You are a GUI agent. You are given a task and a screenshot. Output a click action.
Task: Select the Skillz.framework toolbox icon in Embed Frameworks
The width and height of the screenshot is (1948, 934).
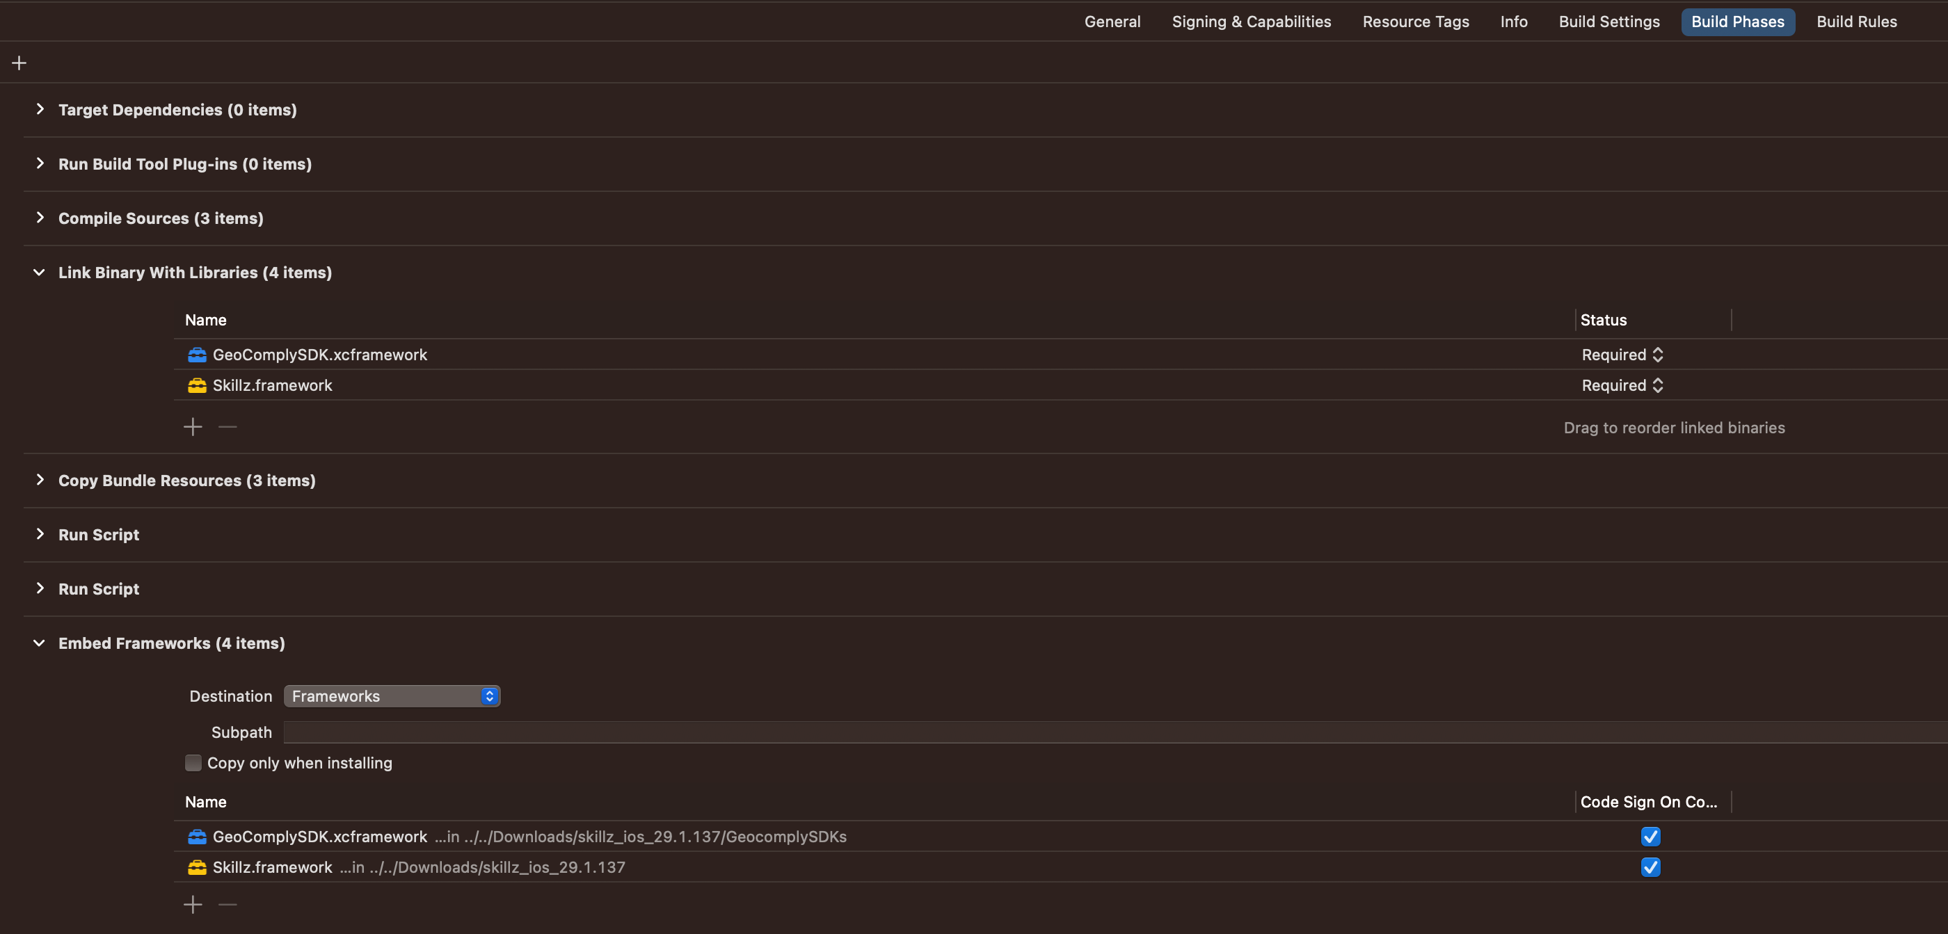pyautogui.click(x=197, y=867)
